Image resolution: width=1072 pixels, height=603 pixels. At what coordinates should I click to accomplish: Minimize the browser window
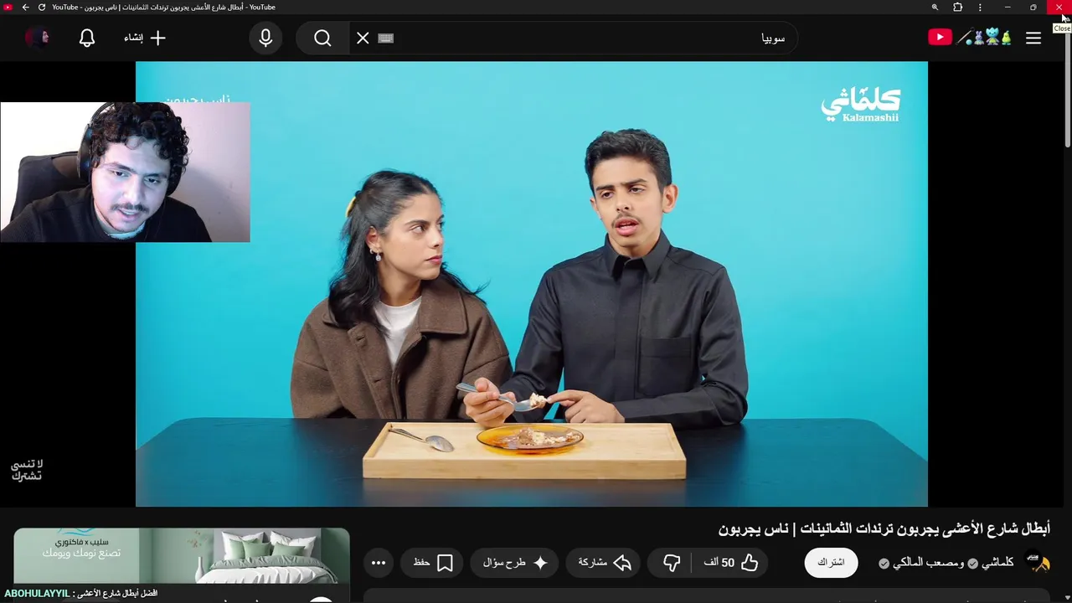point(1008,8)
